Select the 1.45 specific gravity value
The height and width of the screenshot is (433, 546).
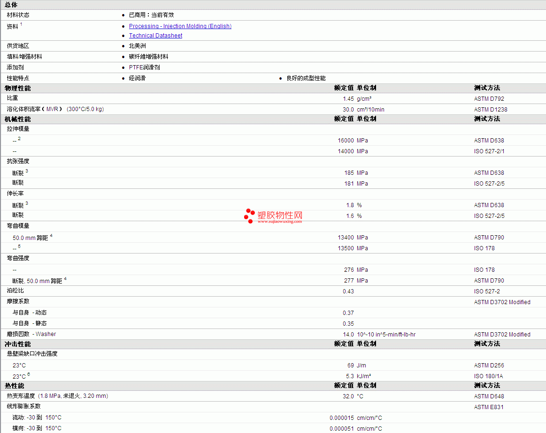click(348, 99)
